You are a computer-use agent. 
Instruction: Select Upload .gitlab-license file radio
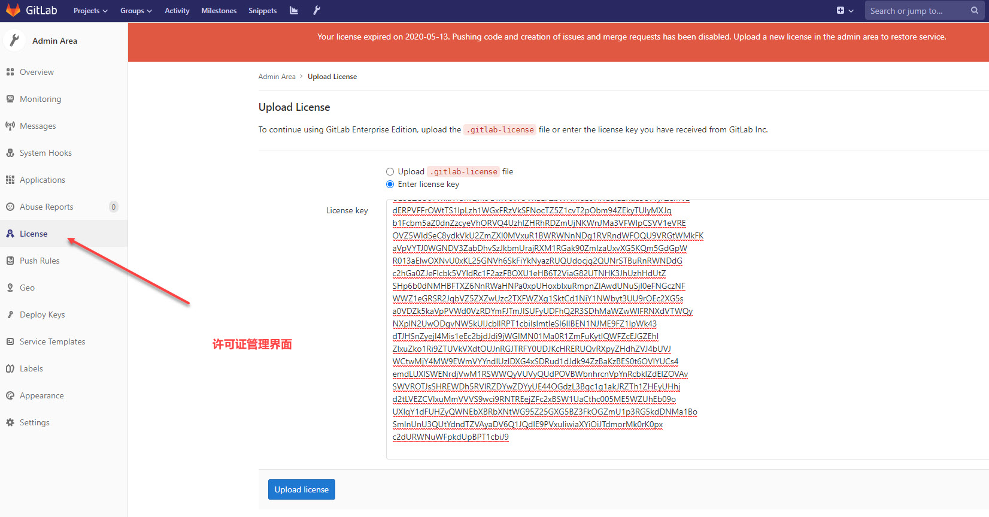[390, 171]
